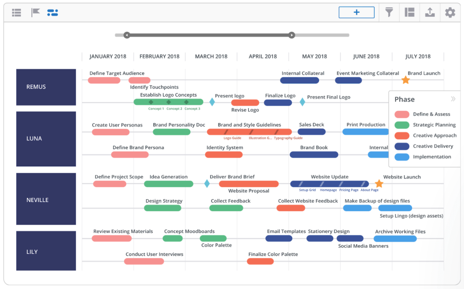Screen dimensions: 464x289
Task: Select the active timeline view icon
Action: tap(53, 12)
